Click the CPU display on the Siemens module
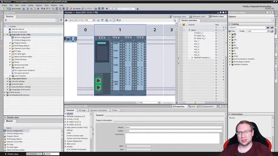The height and width of the screenshot is (156, 278). point(102,52)
